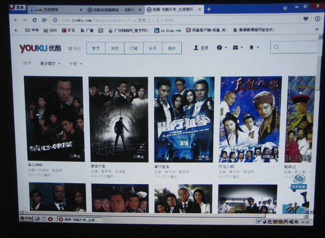Click the vertical scrollbar up arrow
Image resolution: width=325 pixels, height=238 pixels.
point(320,37)
